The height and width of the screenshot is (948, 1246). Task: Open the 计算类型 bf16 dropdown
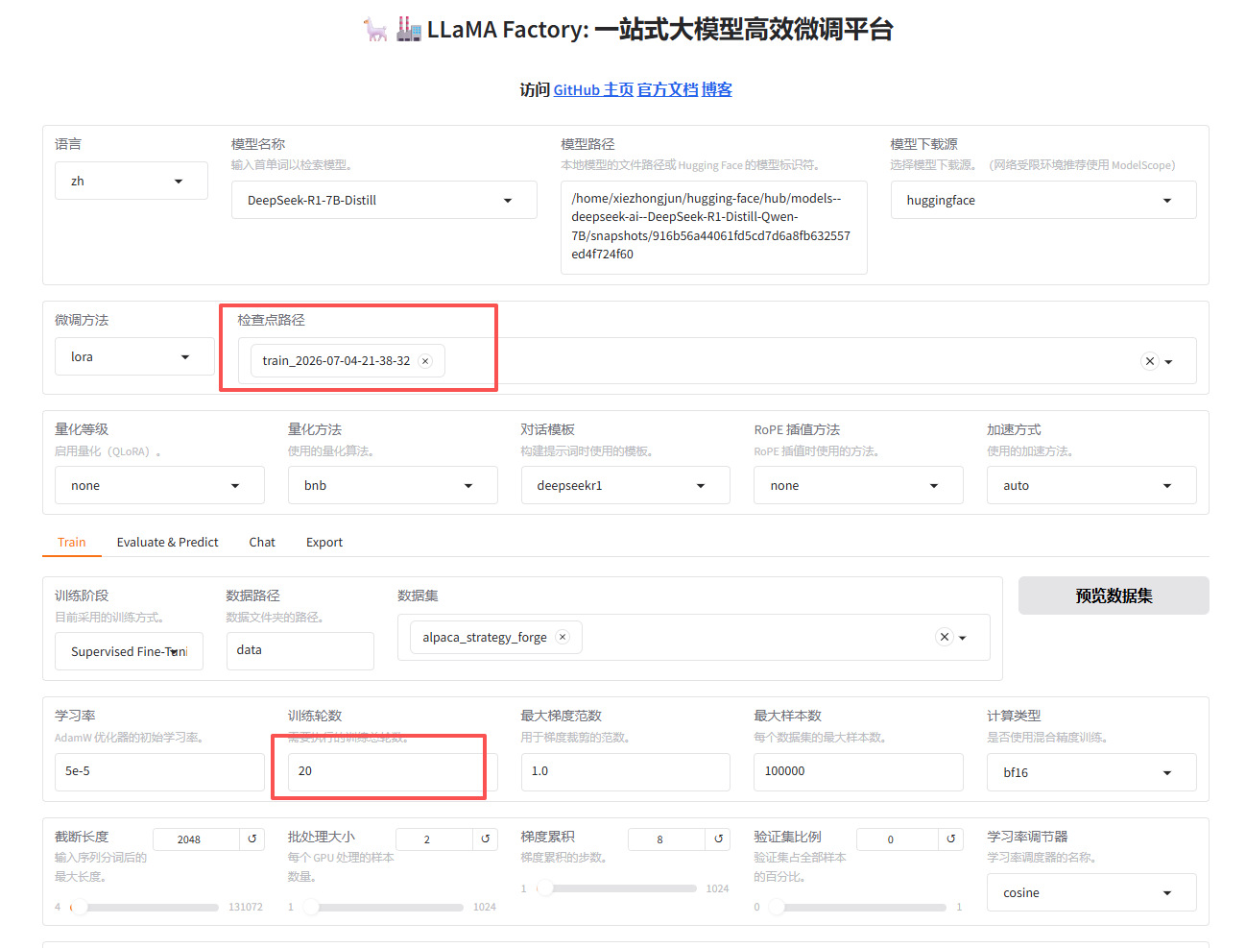(1091, 772)
